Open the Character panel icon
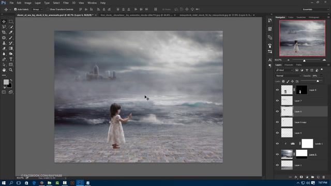This screenshot has width=331, height=186. 270,60
